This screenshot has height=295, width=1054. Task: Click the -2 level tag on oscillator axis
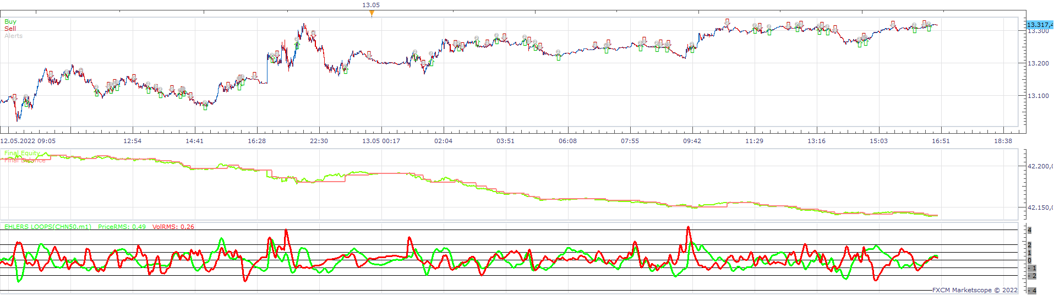[1032, 276]
